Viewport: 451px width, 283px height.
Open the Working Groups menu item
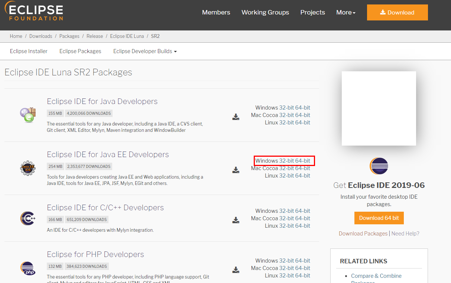coord(265,12)
